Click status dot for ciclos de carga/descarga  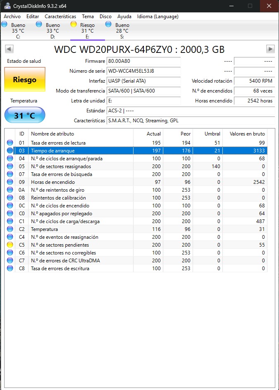coord(10,221)
